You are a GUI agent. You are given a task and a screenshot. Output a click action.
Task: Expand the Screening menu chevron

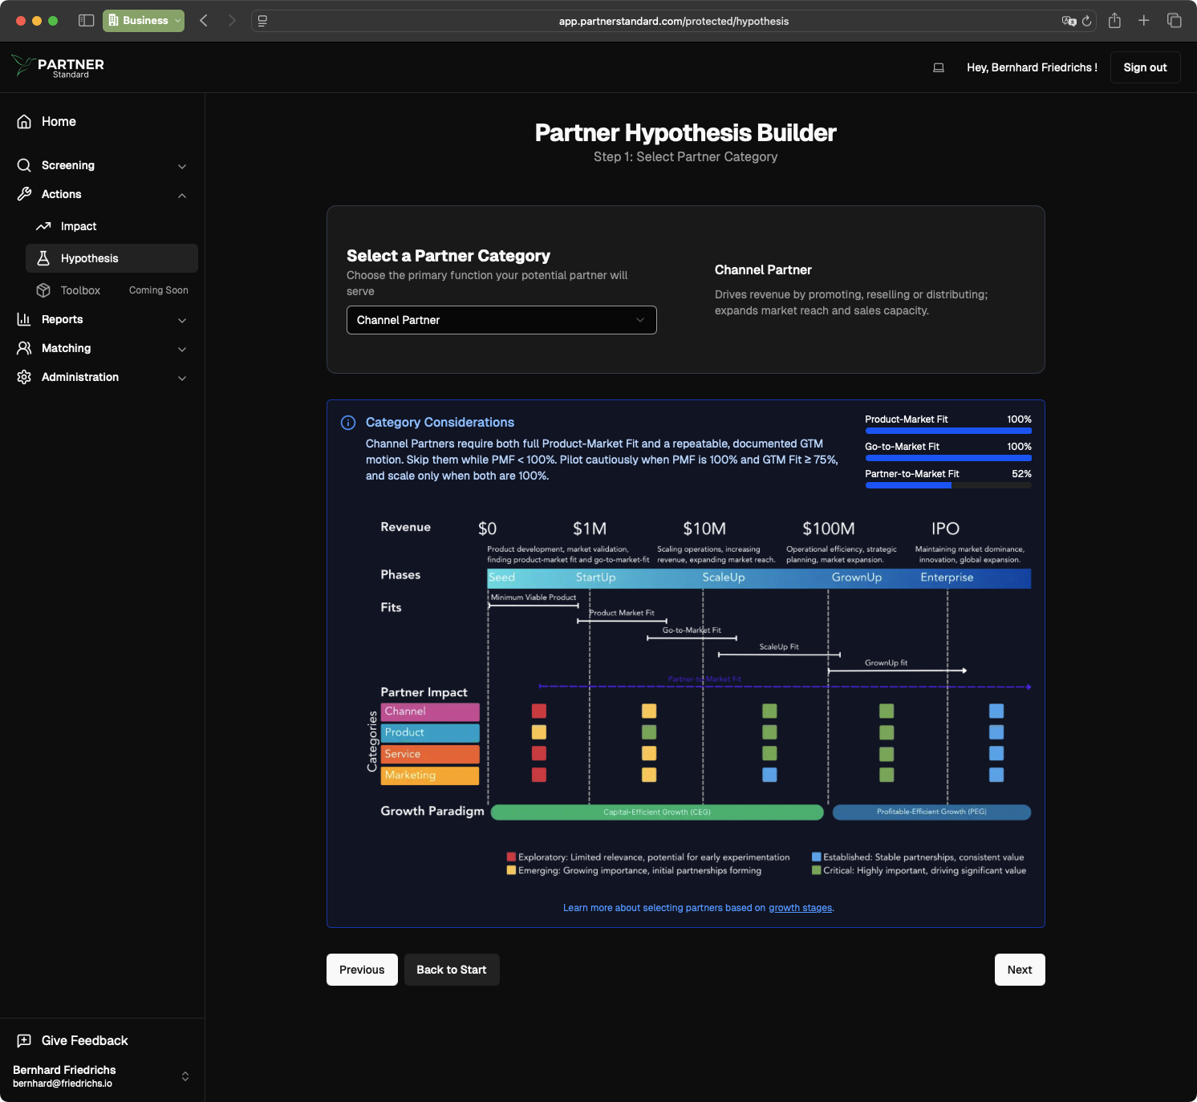(x=182, y=166)
